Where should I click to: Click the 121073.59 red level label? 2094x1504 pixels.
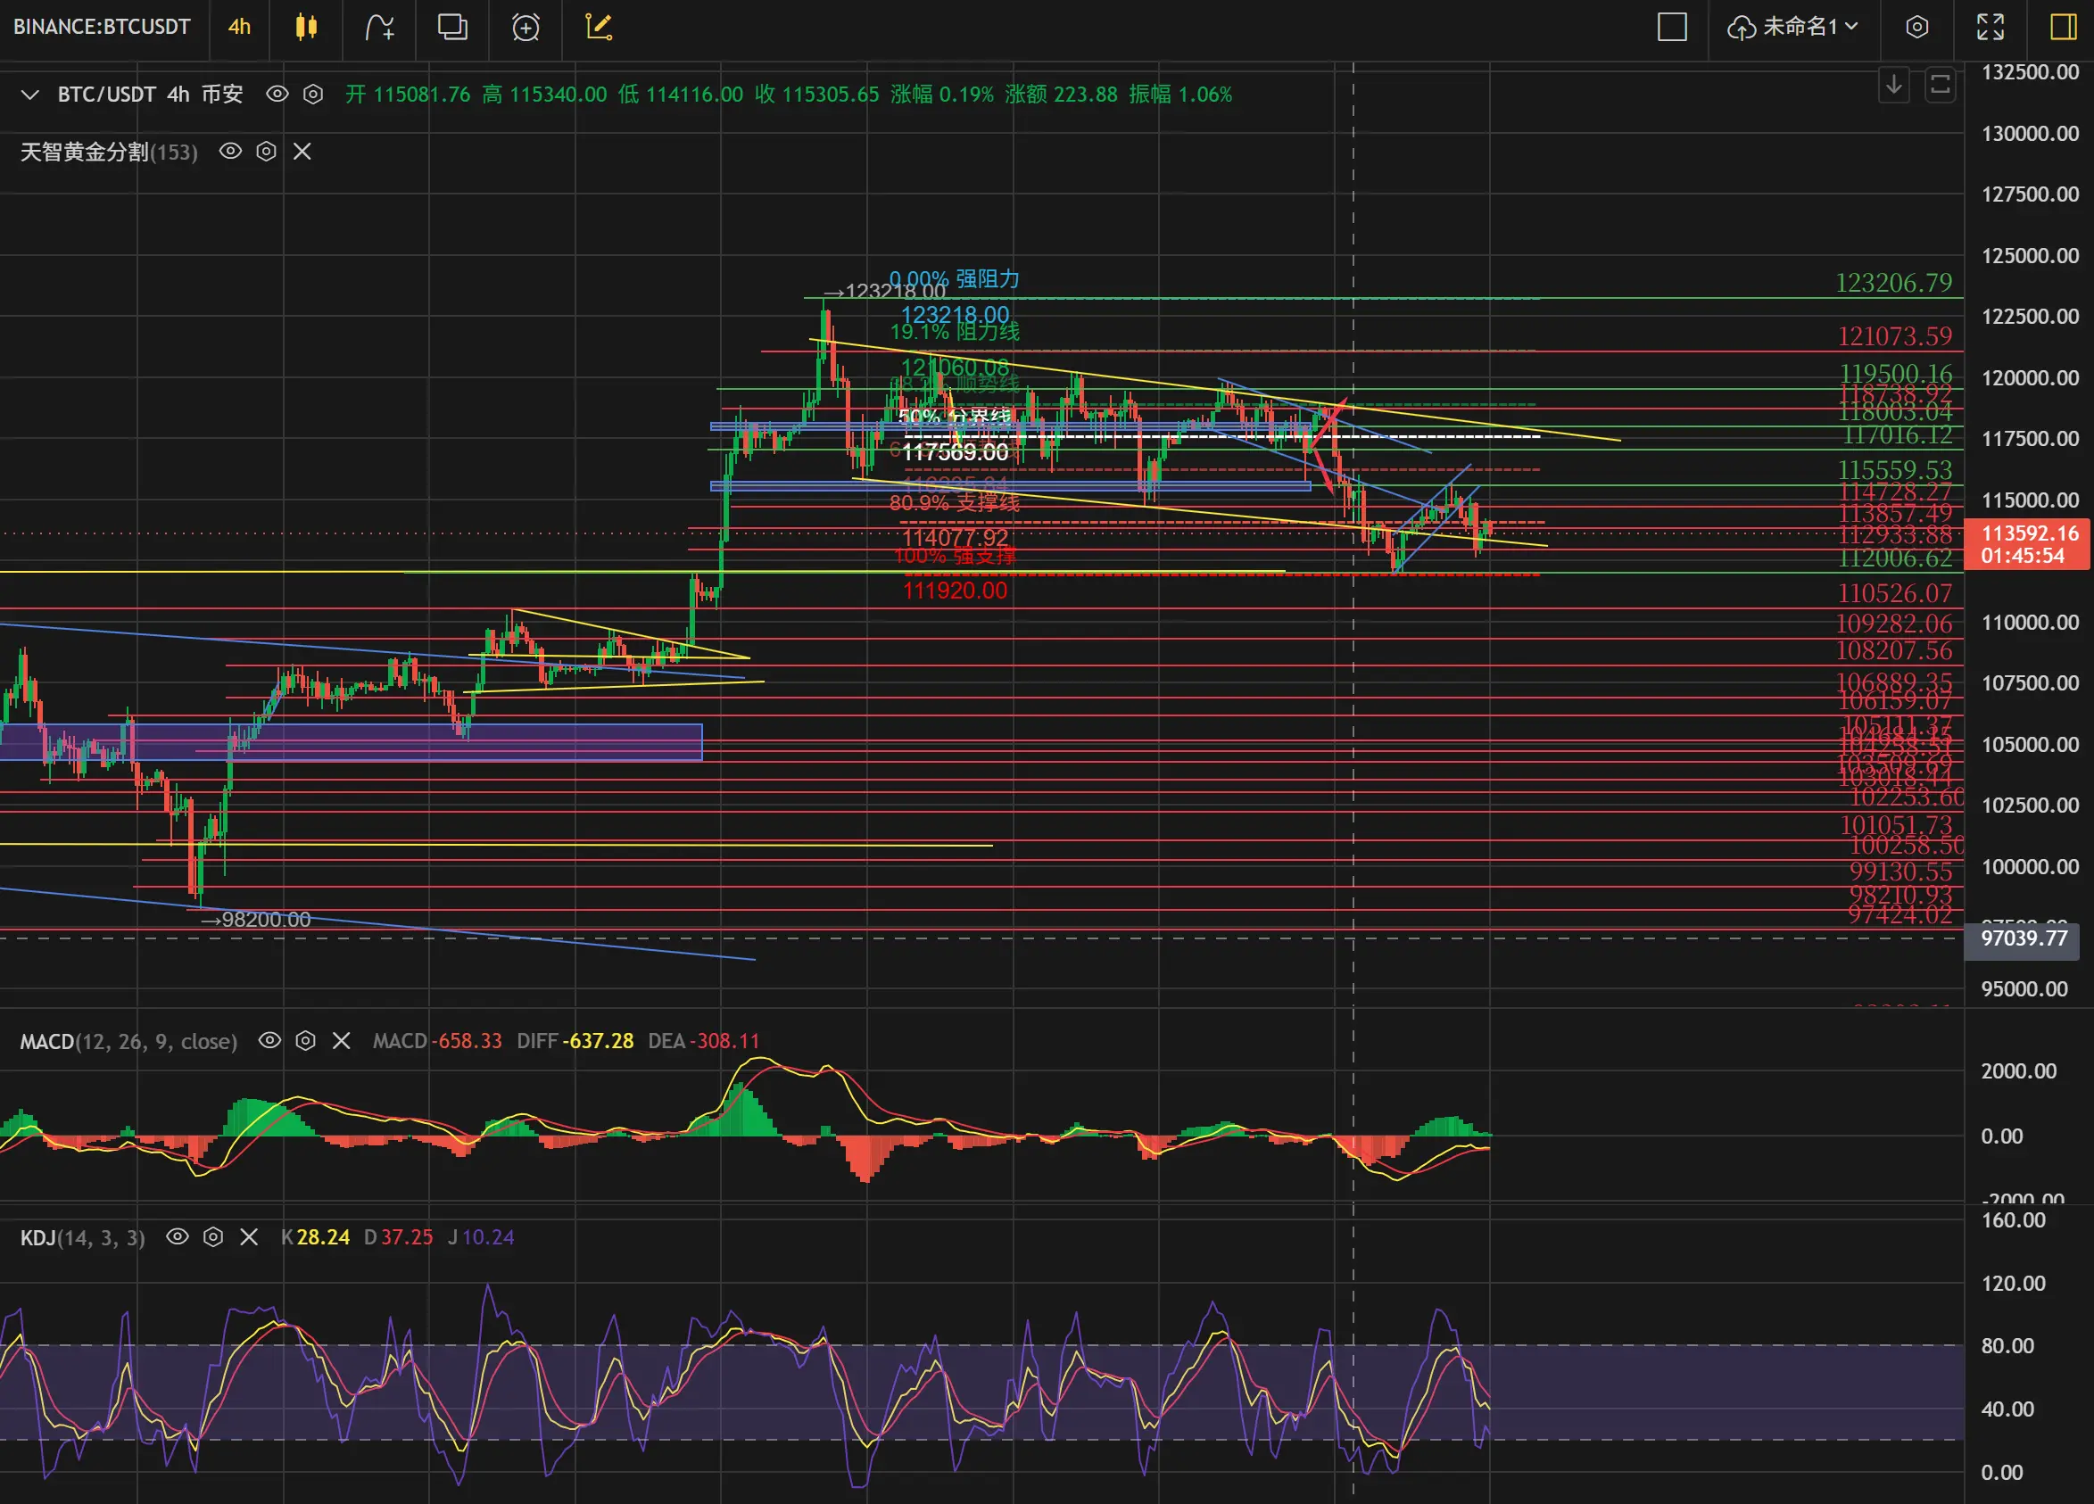pyautogui.click(x=1894, y=336)
